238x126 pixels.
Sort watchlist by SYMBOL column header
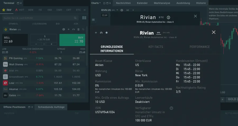coord(13,24)
